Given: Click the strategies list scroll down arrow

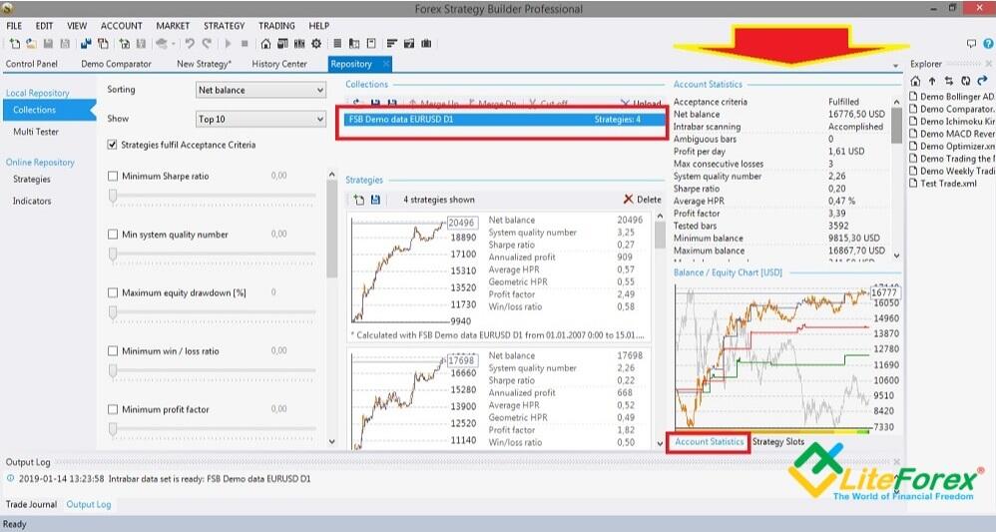Looking at the screenshot, I should (660, 443).
